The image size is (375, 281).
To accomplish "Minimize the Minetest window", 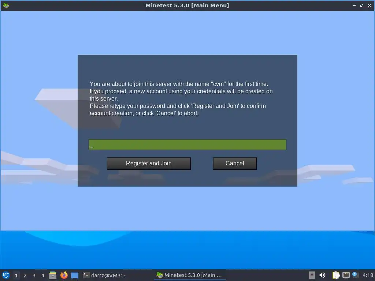I will (354, 5).
